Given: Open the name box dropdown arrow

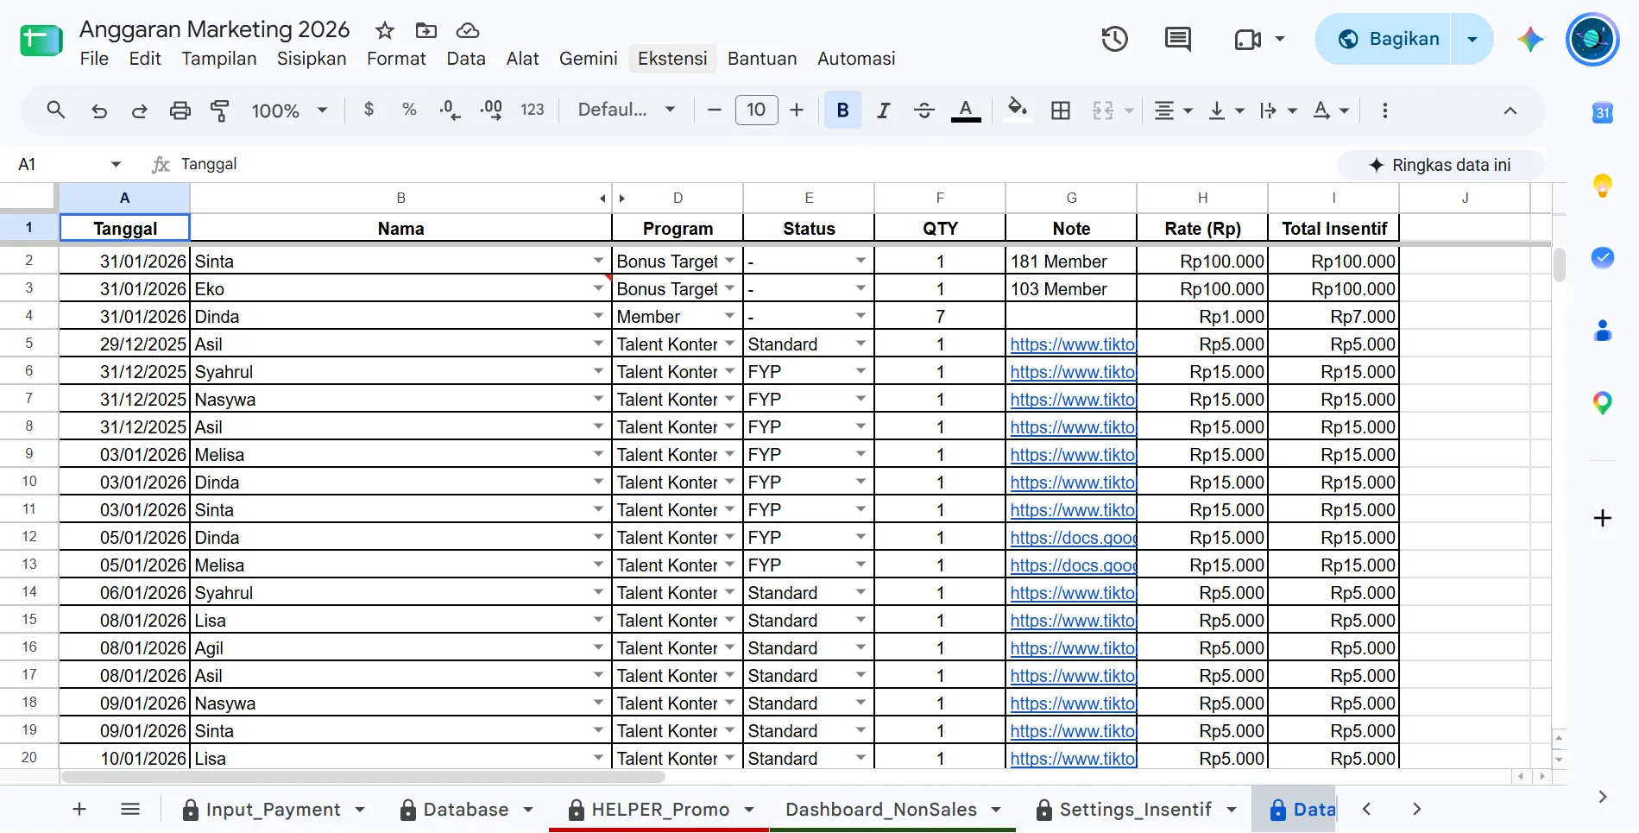Looking at the screenshot, I should (x=116, y=164).
